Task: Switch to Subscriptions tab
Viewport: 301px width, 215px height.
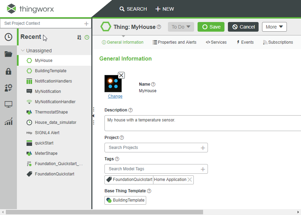Action: pos(278,42)
